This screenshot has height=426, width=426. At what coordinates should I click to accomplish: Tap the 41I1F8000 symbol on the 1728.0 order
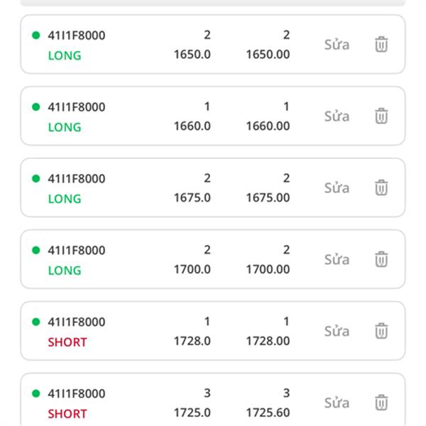click(x=77, y=322)
